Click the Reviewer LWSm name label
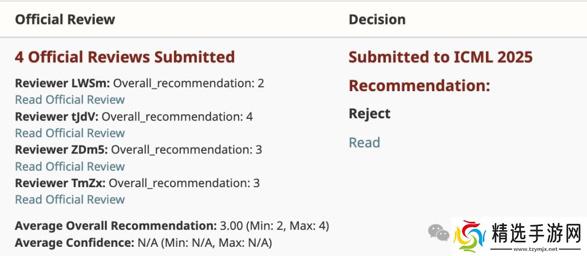Screen dimensions: 587x256 [63, 84]
